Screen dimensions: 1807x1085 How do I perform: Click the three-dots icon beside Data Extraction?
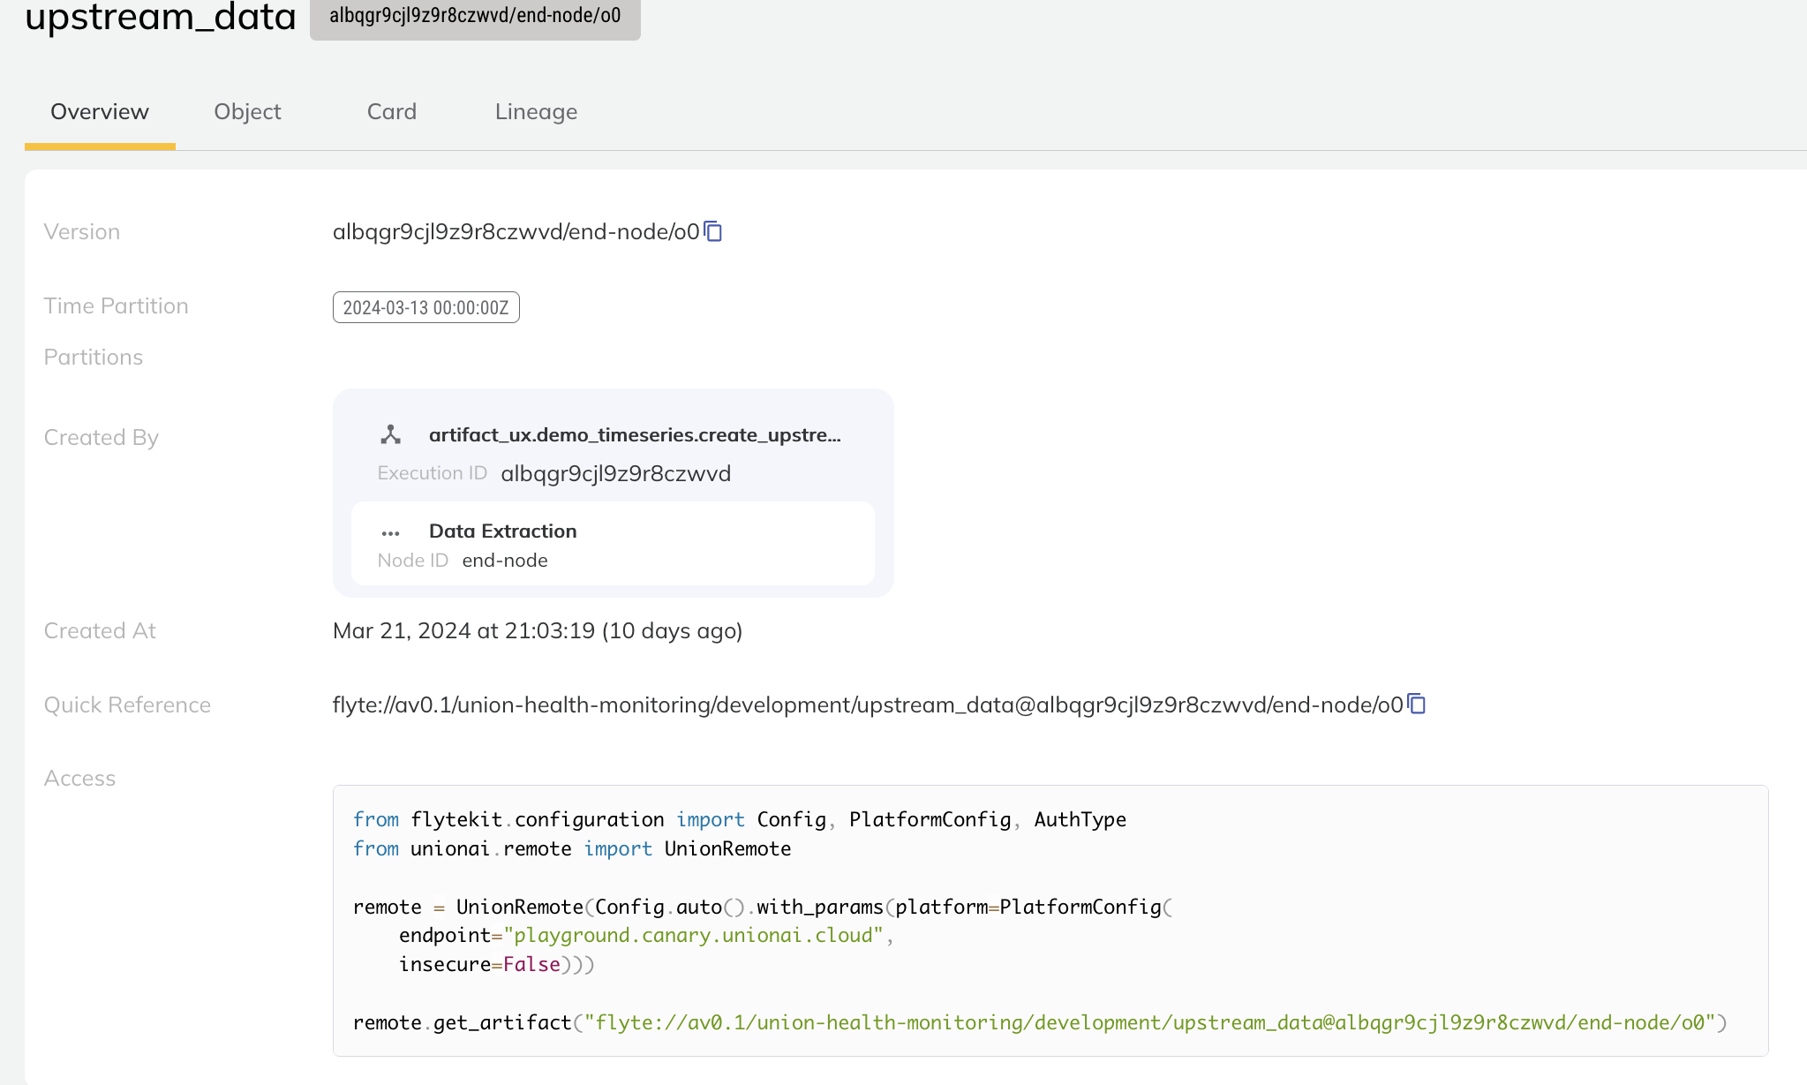point(390,532)
